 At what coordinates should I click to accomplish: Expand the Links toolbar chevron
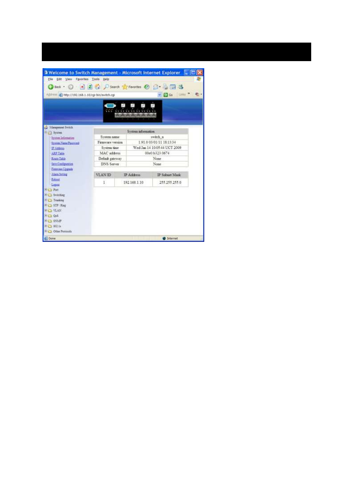[x=189, y=94]
